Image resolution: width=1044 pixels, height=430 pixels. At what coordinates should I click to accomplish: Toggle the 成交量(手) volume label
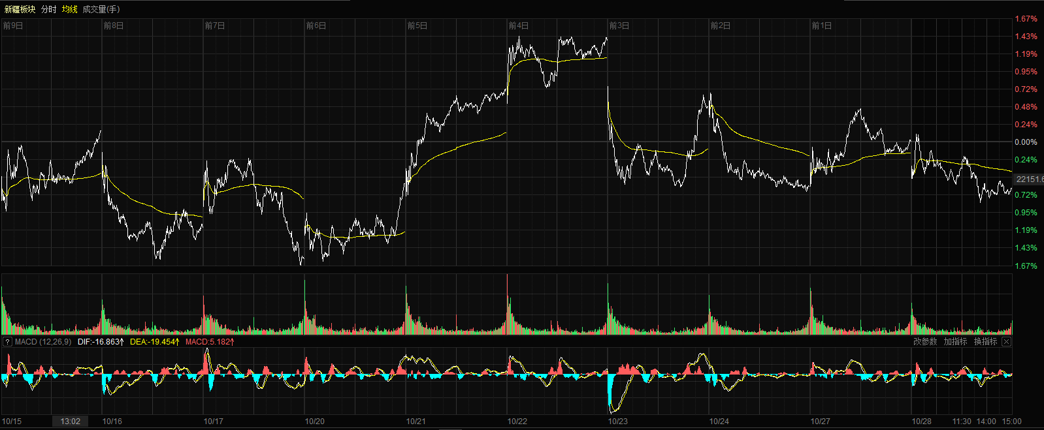click(101, 9)
